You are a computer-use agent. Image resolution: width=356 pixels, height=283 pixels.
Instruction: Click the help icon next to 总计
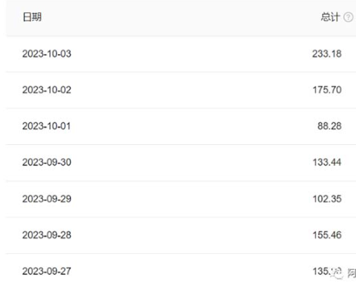click(348, 18)
